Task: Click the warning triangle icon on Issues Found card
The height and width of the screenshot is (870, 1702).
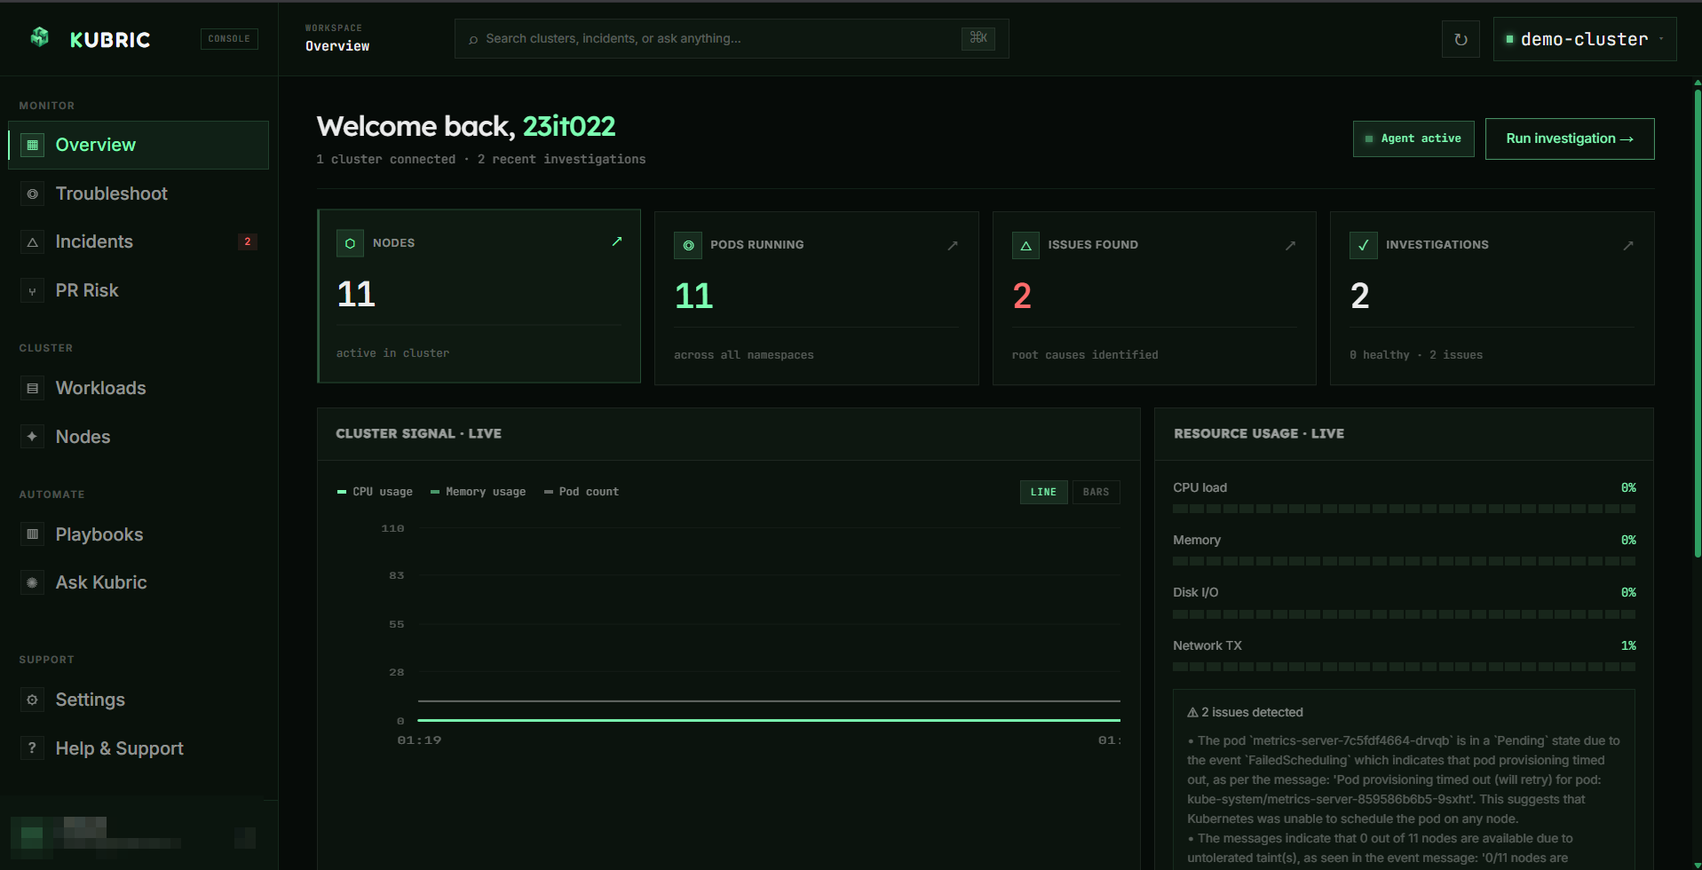Action: click(x=1025, y=245)
